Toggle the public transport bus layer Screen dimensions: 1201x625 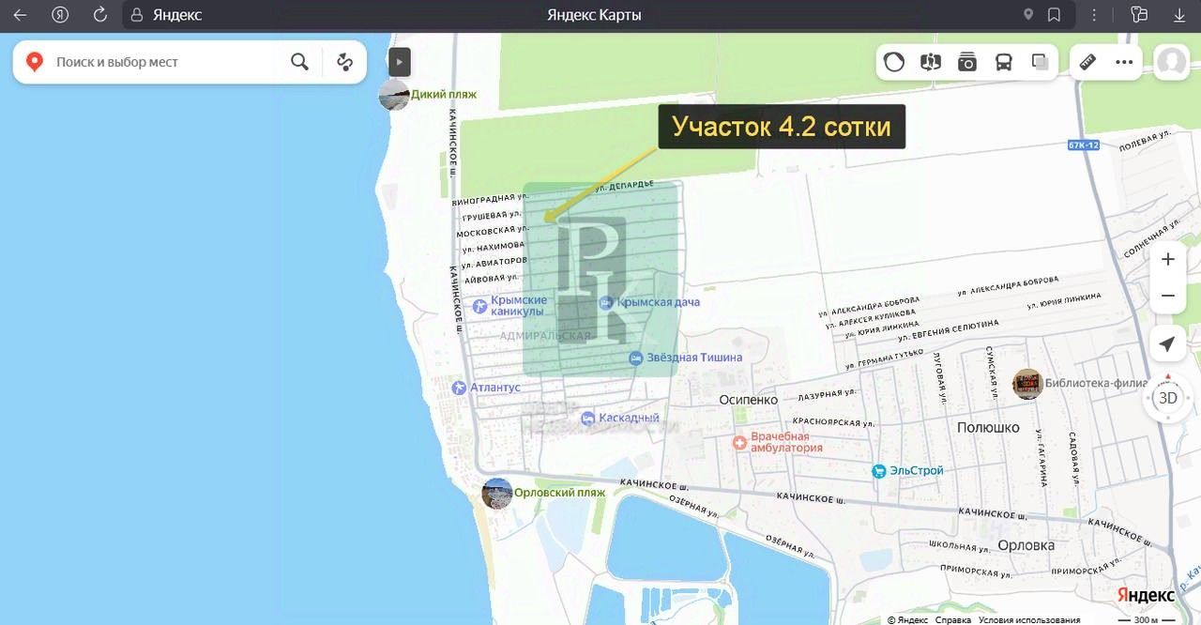click(x=1004, y=62)
